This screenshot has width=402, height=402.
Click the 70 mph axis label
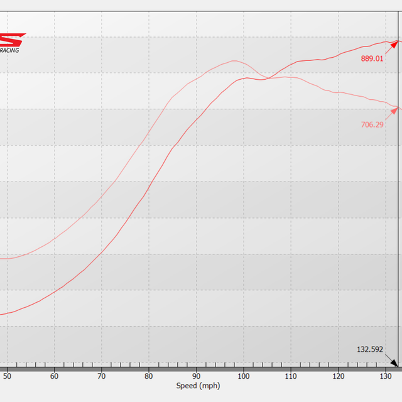point(102,376)
